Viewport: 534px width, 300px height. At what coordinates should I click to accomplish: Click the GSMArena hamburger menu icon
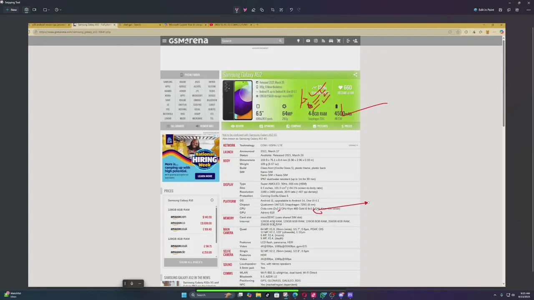pyautogui.click(x=164, y=41)
